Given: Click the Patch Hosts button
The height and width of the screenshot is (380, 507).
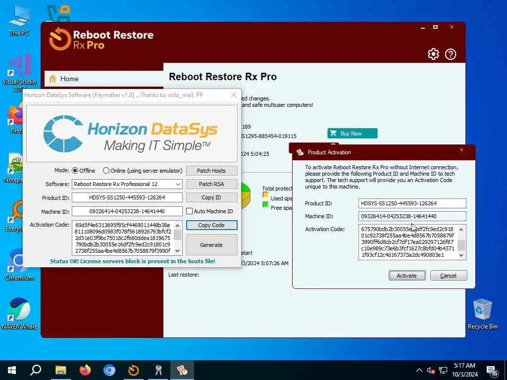Looking at the screenshot, I should pyautogui.click(x=211, y=171).
